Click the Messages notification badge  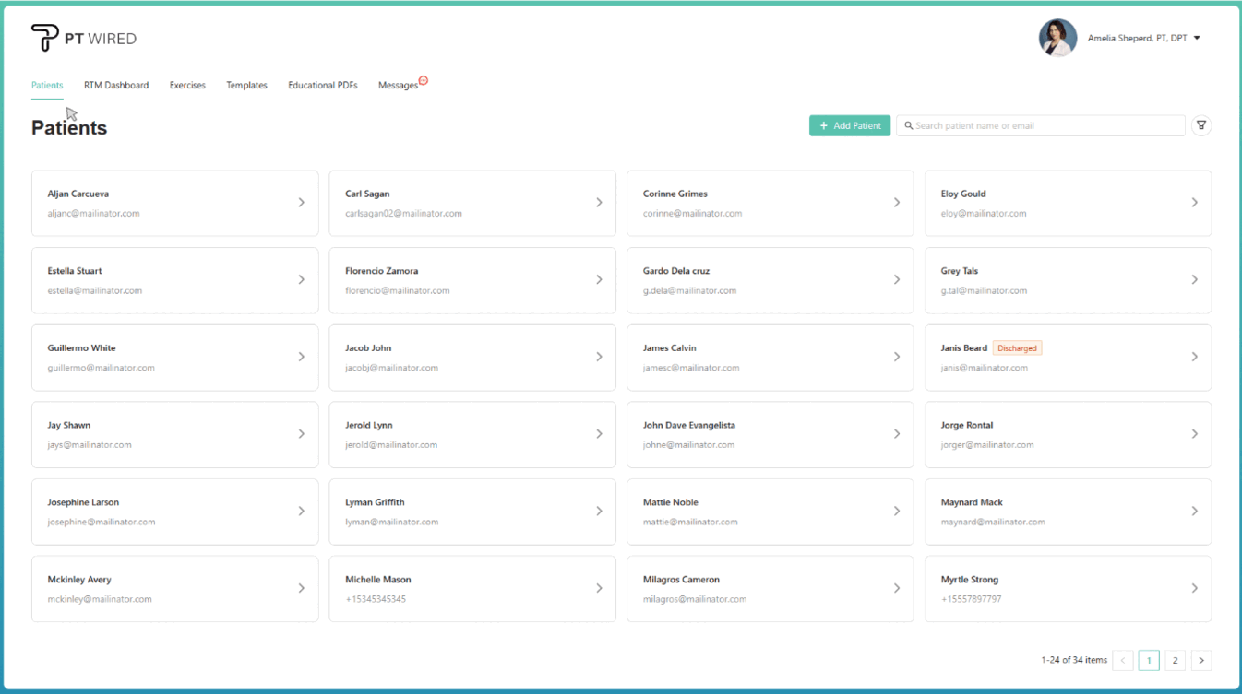pyautogui.click(x=424, y=79)
